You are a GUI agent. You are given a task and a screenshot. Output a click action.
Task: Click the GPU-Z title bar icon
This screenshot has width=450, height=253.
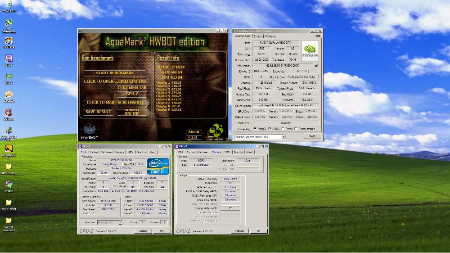tap(234, 31)
